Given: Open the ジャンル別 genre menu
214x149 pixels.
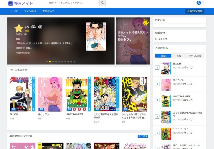Looking at the screenshot, I should pos(30,11).
